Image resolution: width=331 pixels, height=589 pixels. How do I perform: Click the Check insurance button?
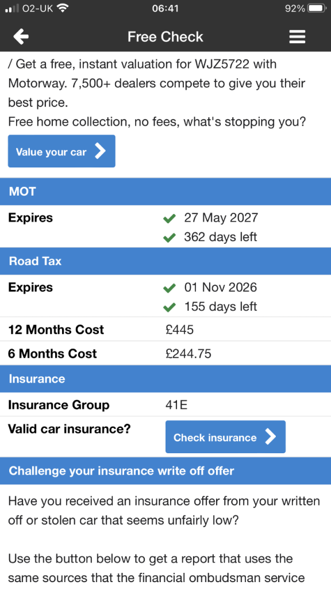pos(225,437)
